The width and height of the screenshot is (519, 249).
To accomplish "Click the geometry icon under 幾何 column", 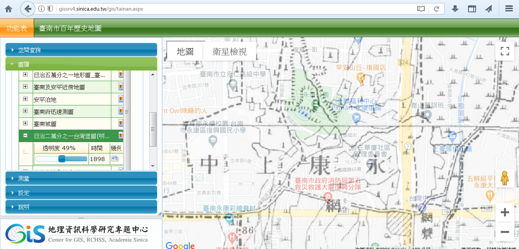I will click(115, 159).
